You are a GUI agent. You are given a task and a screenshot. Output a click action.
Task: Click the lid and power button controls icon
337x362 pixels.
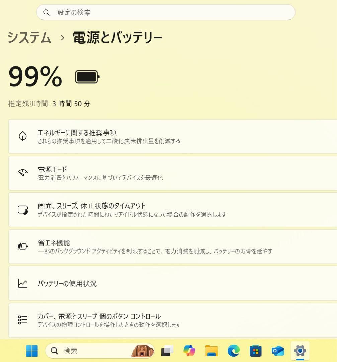[x=23, y=320]
